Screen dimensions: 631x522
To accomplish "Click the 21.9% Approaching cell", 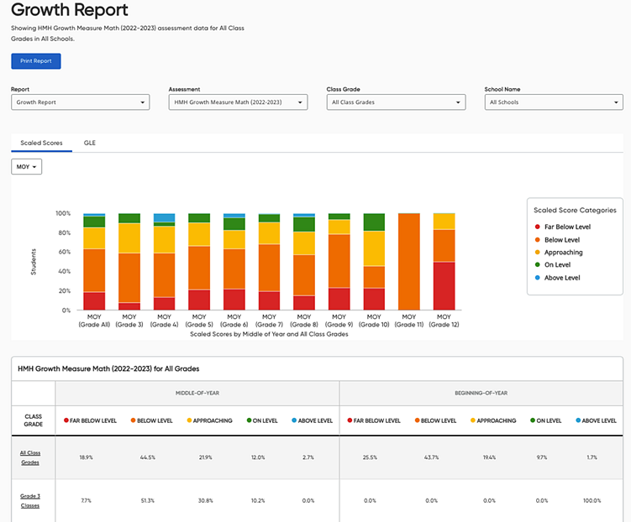I will (x=205, y=457).
